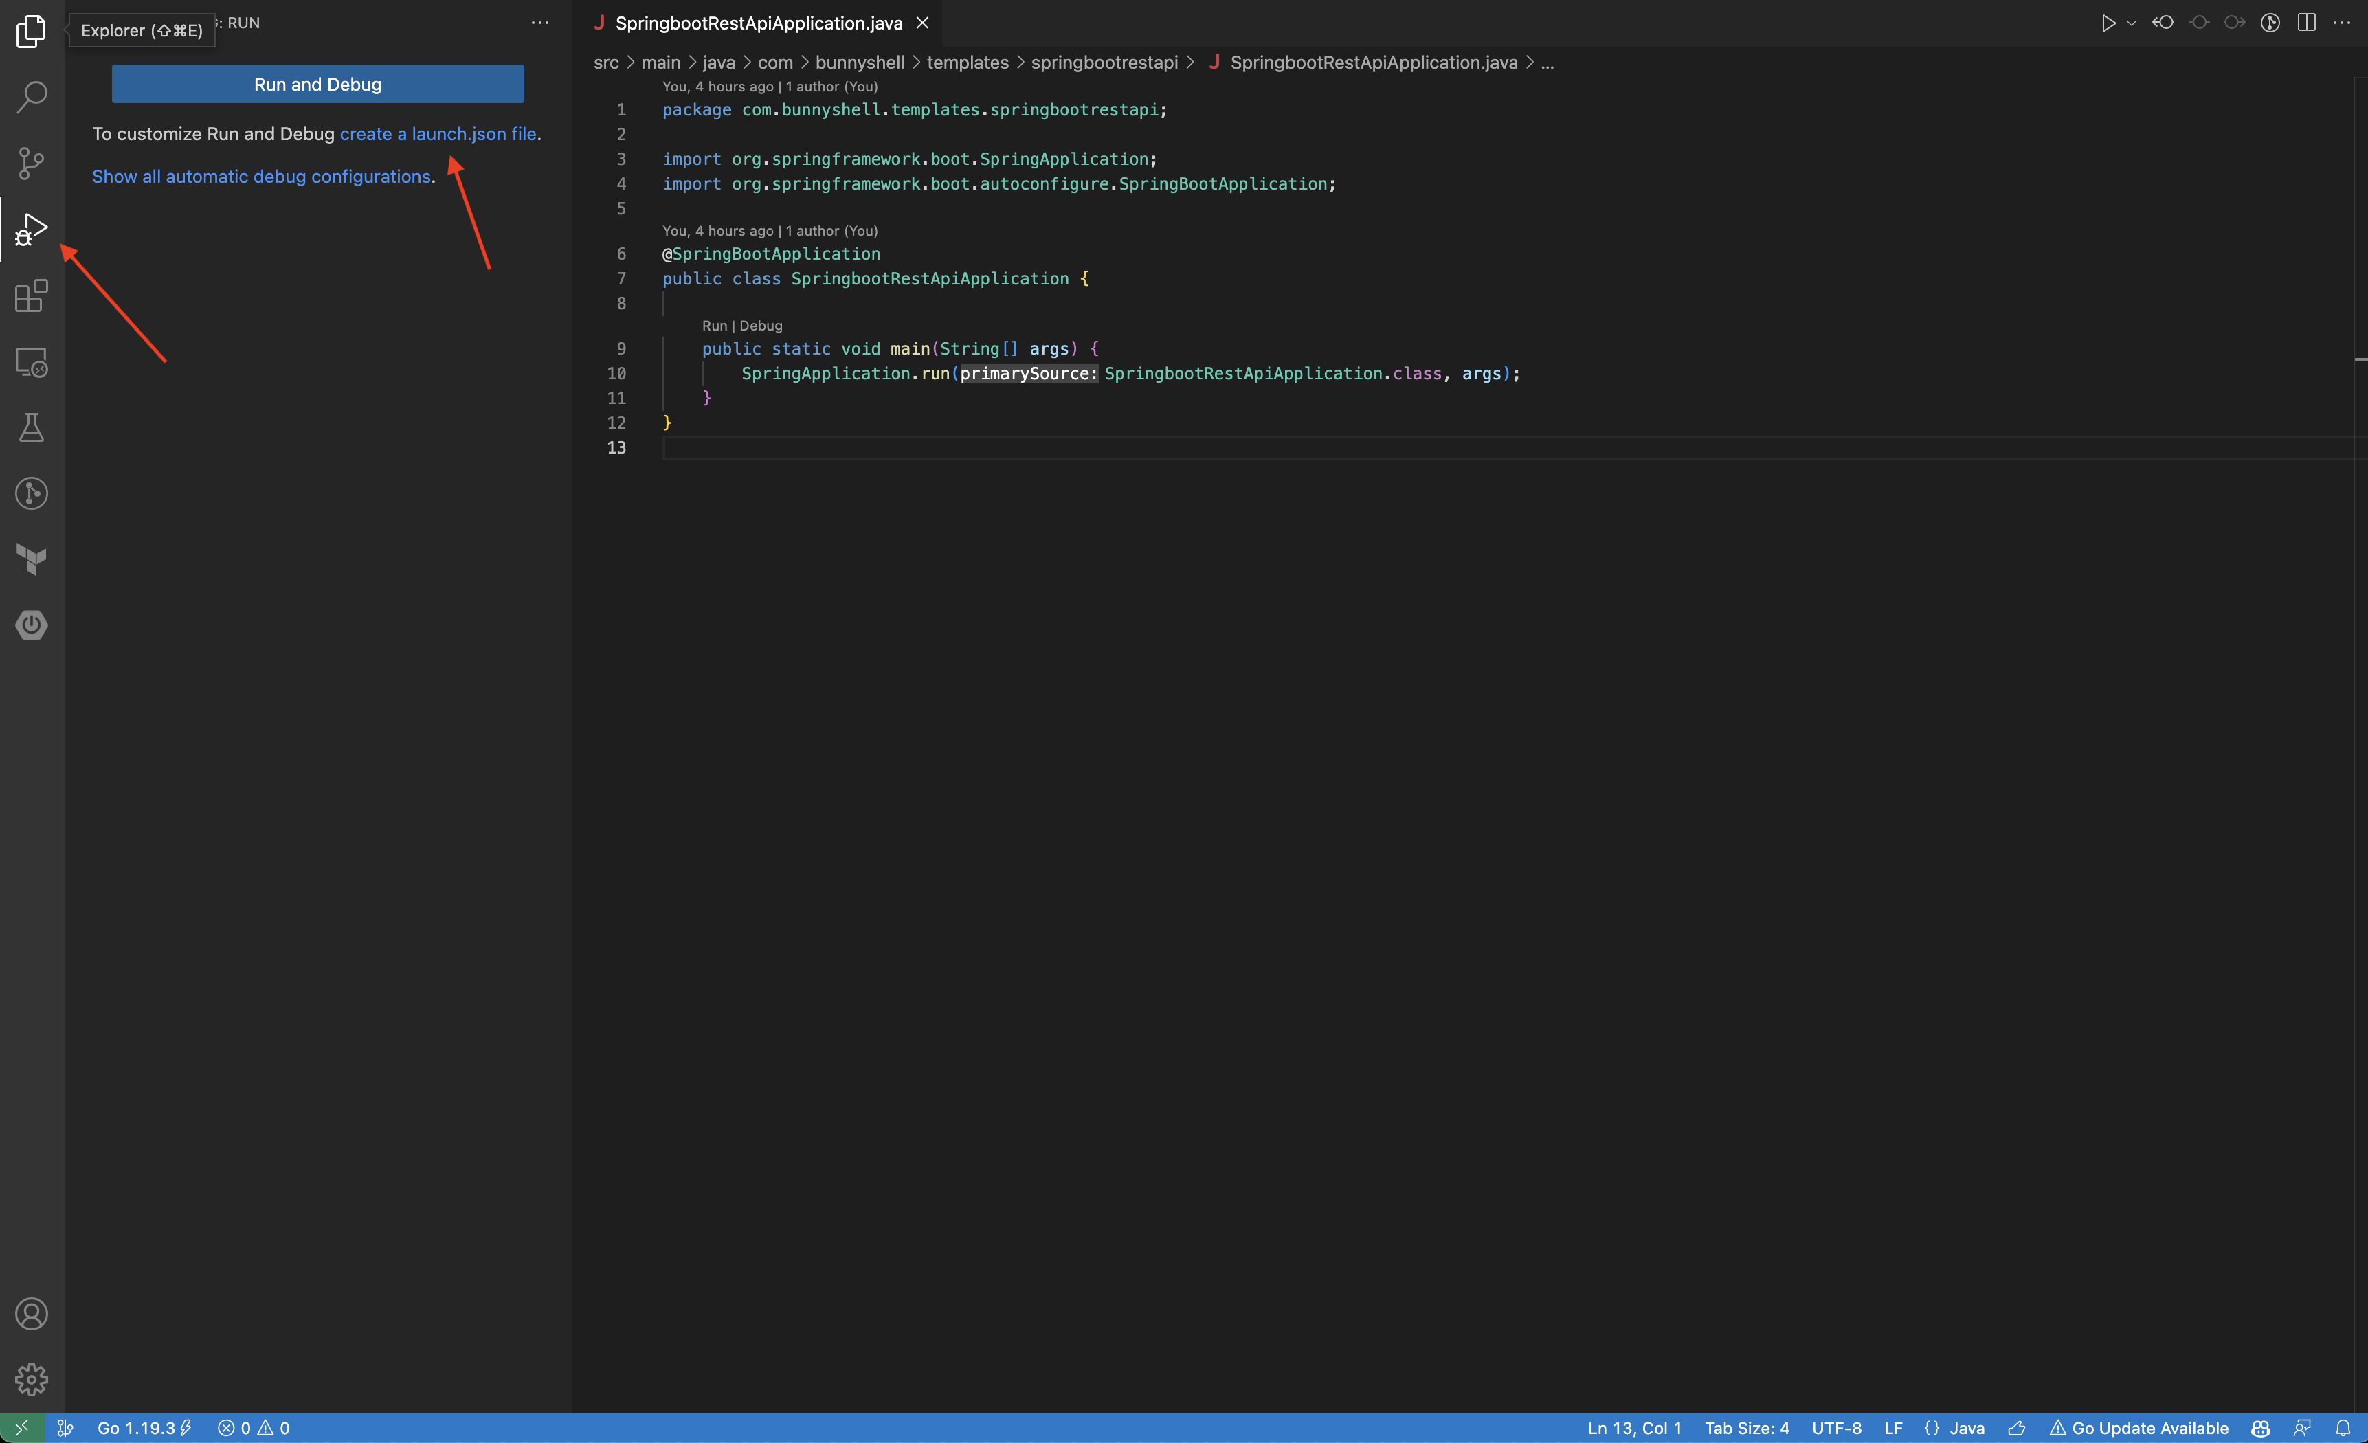The height and width of the screenshot is (1443, 2368).
Task: Open the working-file revision circle icon
Action: (2199, 22)
